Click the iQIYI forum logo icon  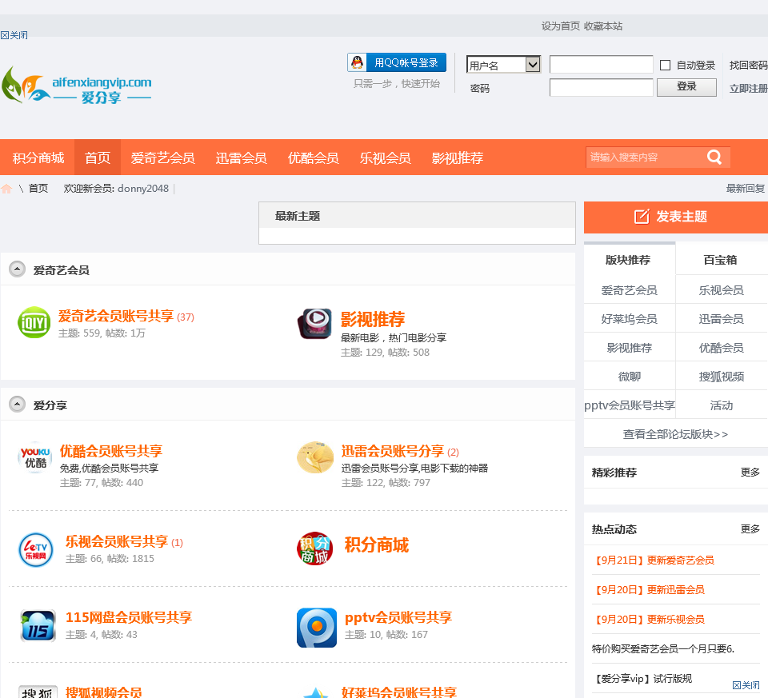[34, 322]
